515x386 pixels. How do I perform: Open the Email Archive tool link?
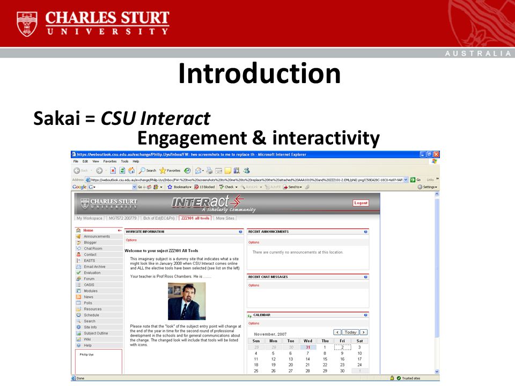pos(94,267)
